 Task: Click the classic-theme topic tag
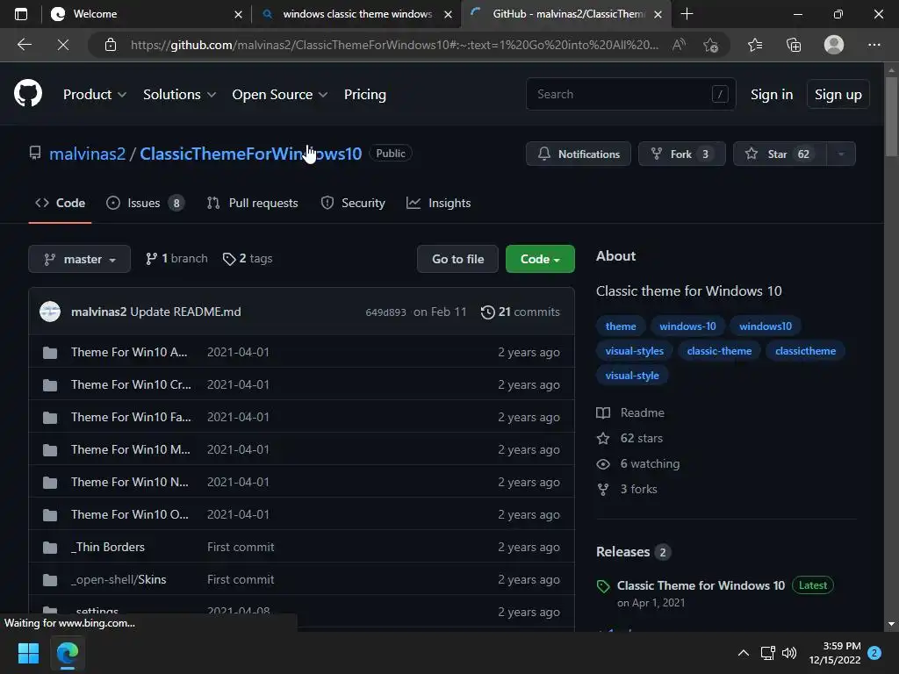coord(719,351)
